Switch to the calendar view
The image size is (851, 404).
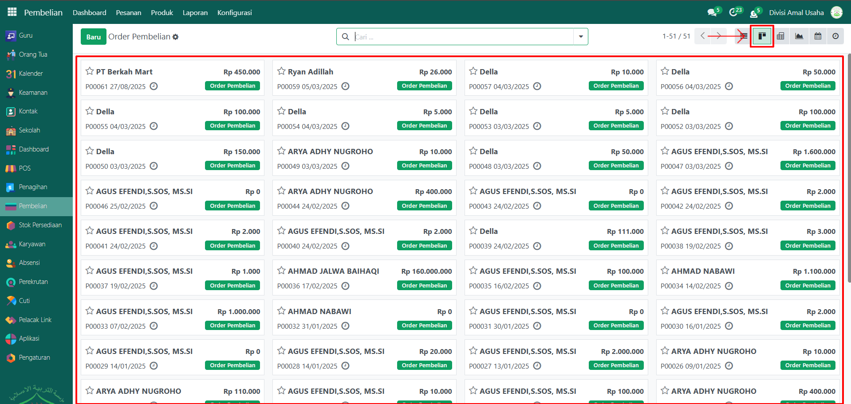(x=818, y=36)
